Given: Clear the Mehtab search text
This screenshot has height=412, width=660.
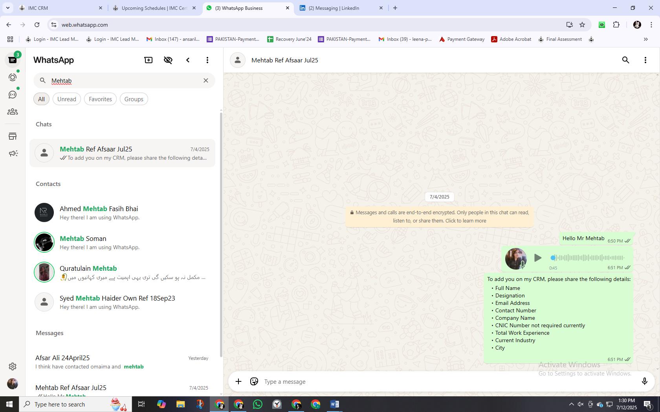Looking at the screenshot, I should tap(206, 80).
